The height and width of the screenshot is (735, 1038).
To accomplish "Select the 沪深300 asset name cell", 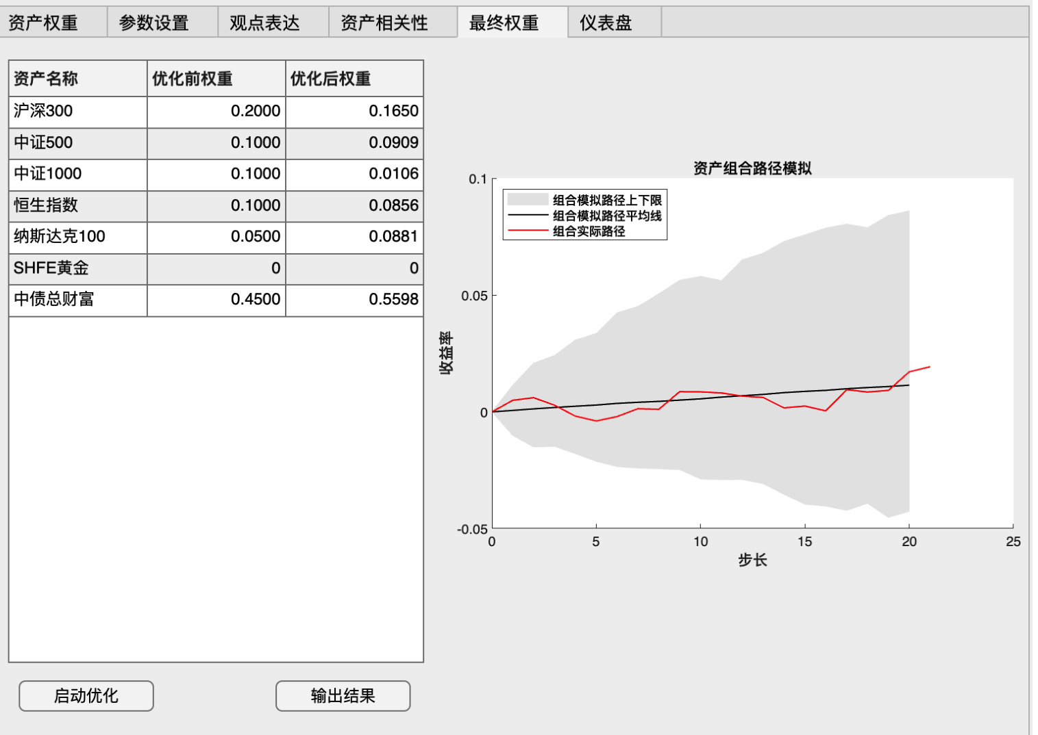I will pos(77,111).
